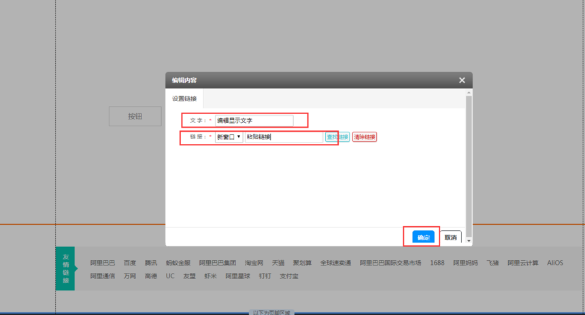Open the 虾米 link

pos(210,276)
